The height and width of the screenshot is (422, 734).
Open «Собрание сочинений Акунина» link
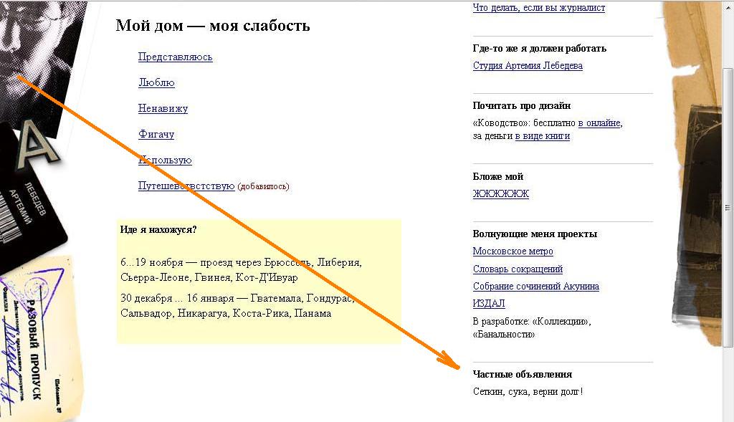[x=536, y=287]
